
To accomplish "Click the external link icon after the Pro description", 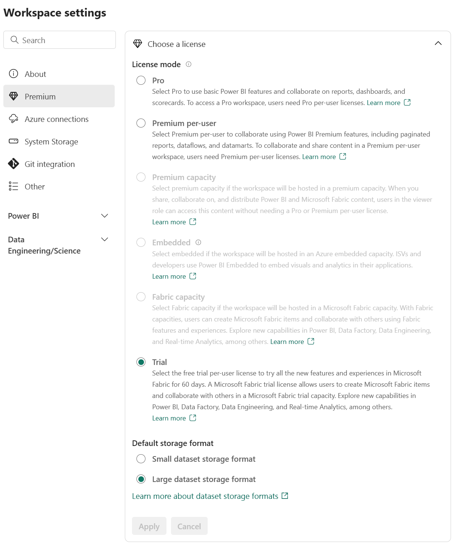I will point(407,102).
